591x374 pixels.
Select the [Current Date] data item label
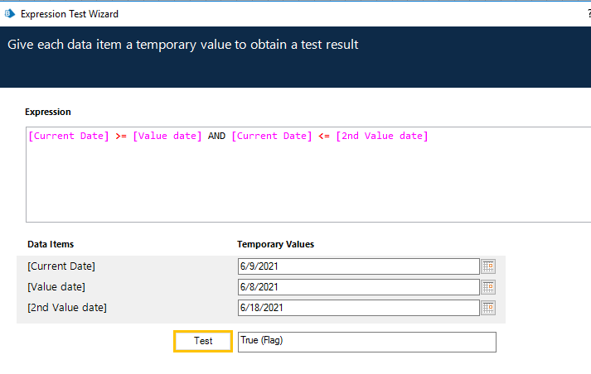point(61,266)
